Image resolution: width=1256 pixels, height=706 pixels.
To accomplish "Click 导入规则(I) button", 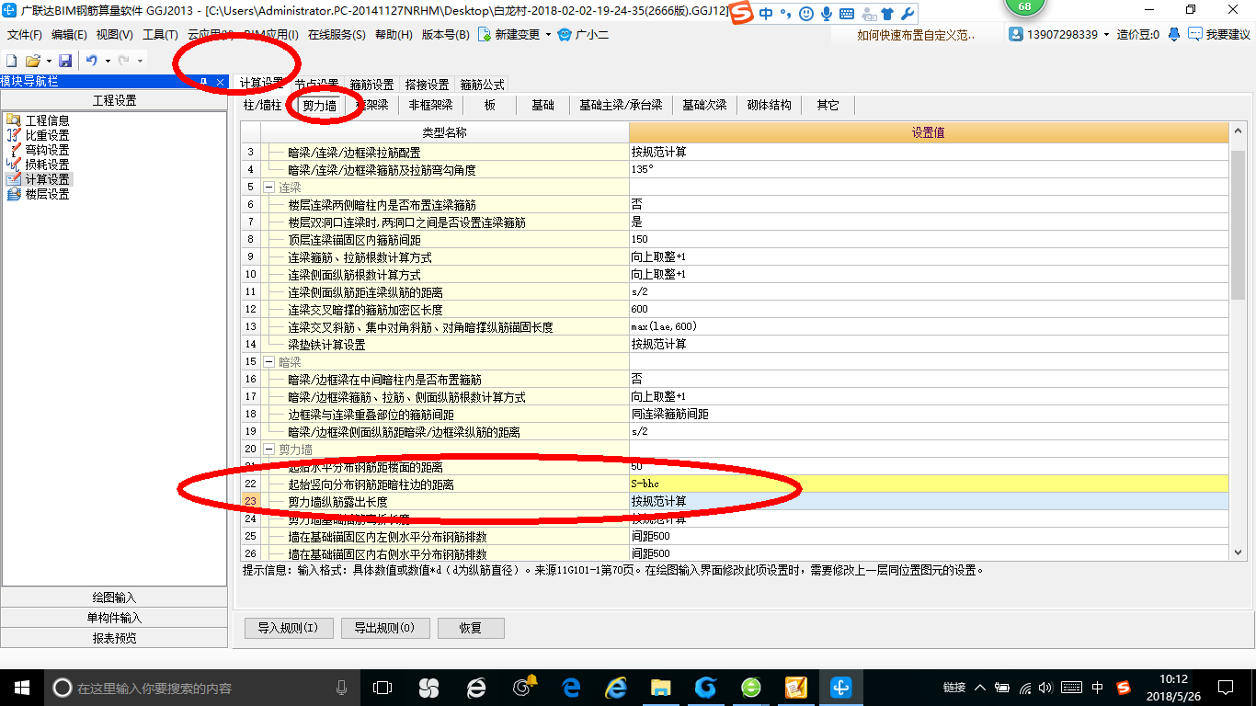I will (x=288, y=628).
